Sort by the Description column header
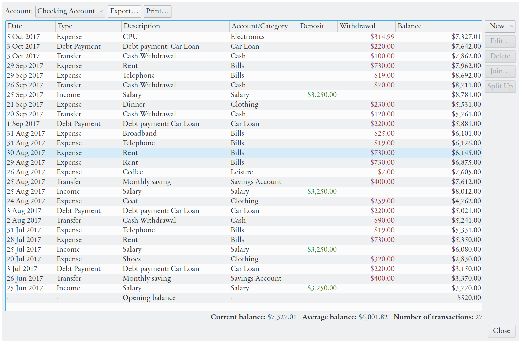This screenshot has width=522, height=344. [175, 26]
